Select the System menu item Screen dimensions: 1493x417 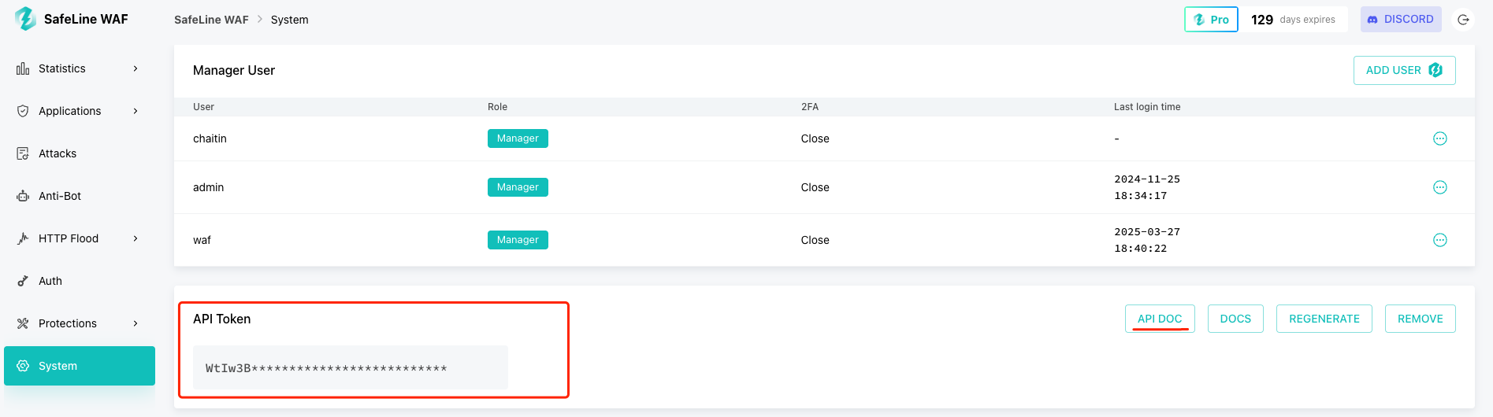point(80,366)
